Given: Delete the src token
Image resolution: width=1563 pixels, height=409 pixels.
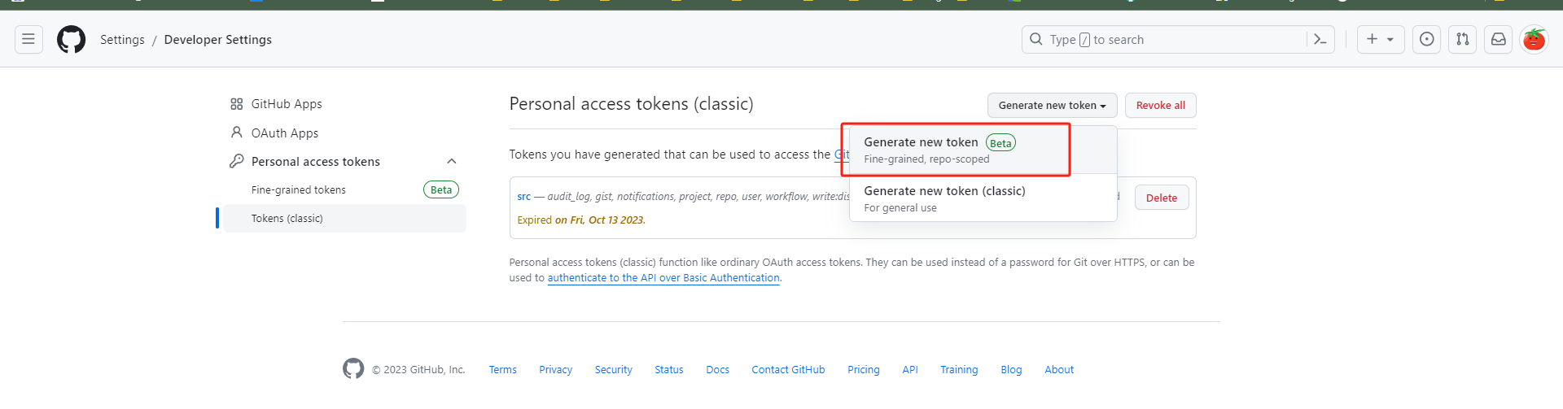Looking at the screenshot, I should (1161, 198).
